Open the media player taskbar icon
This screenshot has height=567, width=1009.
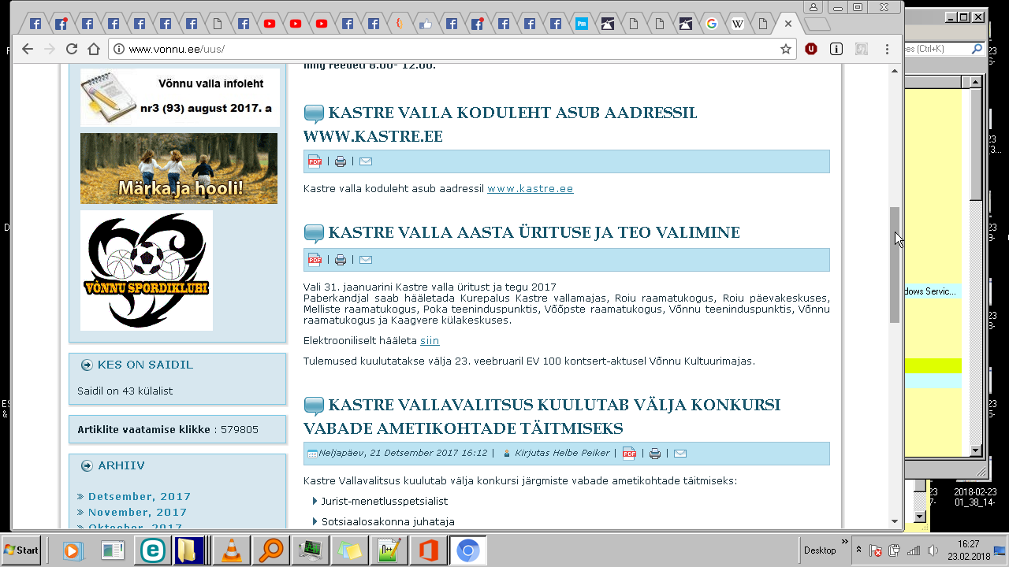(x=73, y=550)
